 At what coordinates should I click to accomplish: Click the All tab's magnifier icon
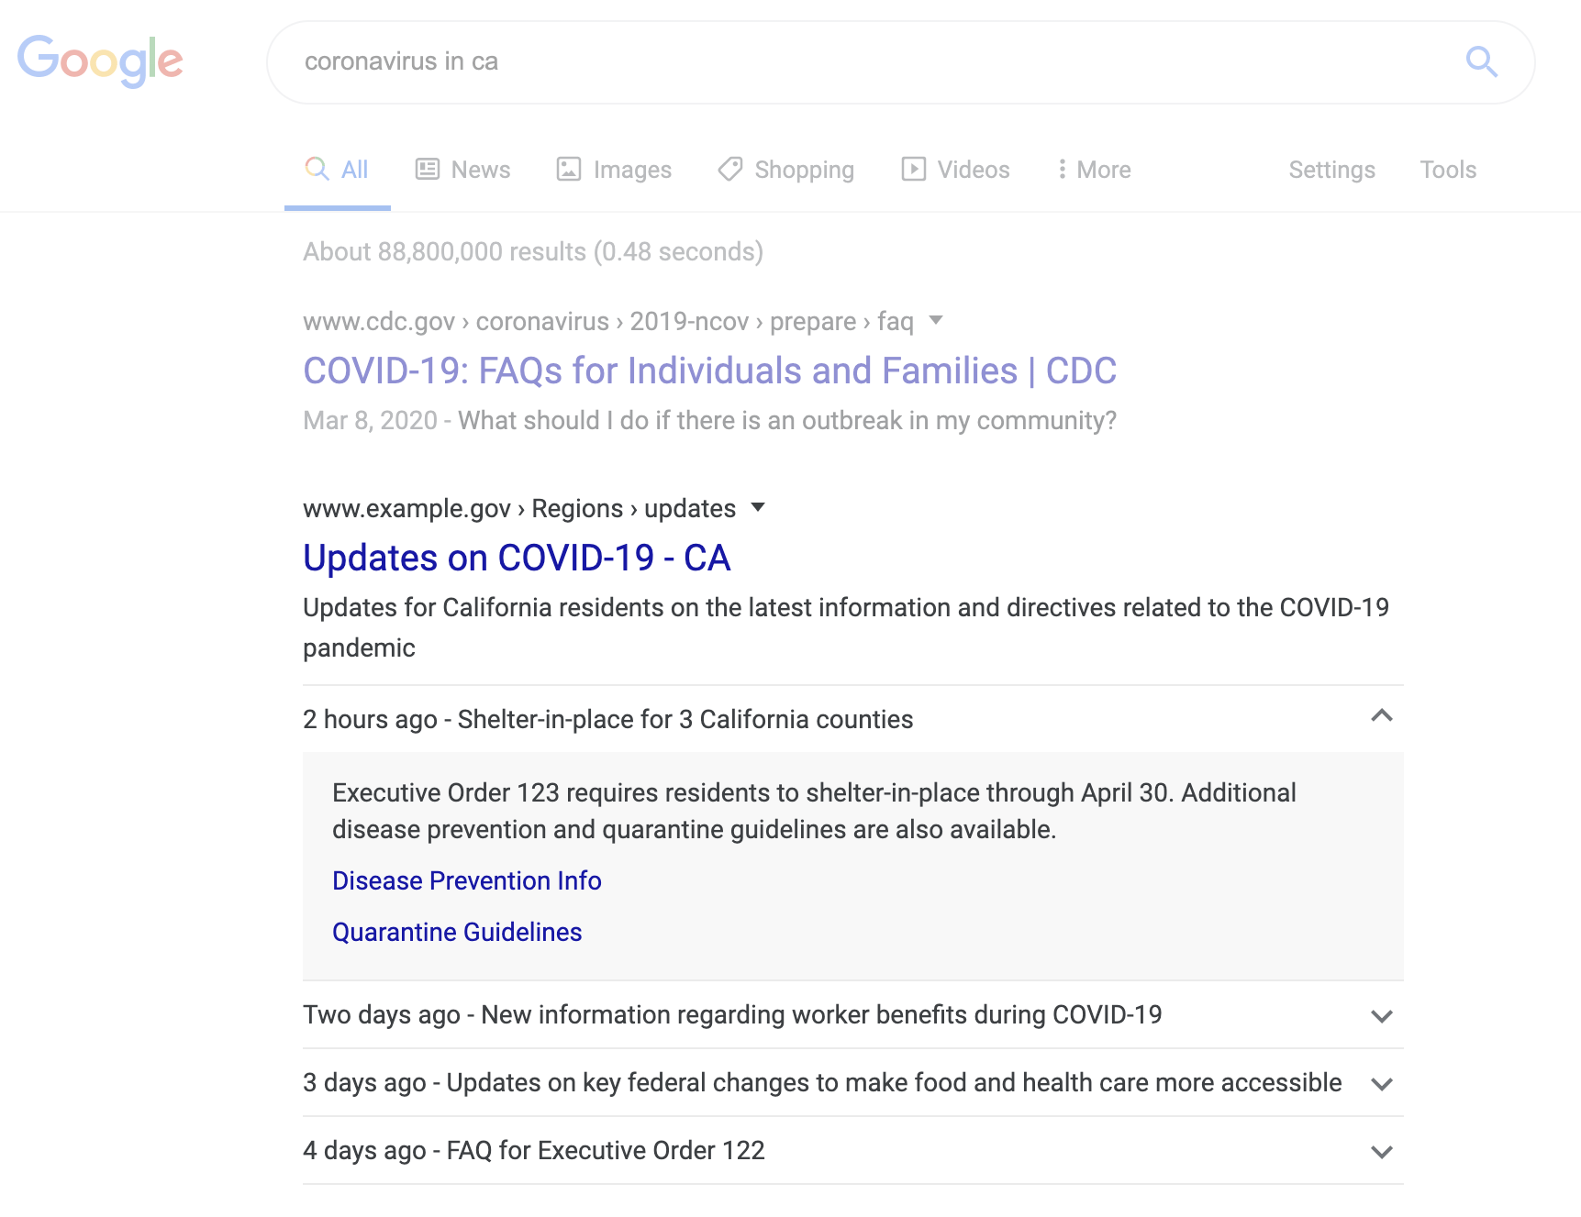(x=317, y=169)
